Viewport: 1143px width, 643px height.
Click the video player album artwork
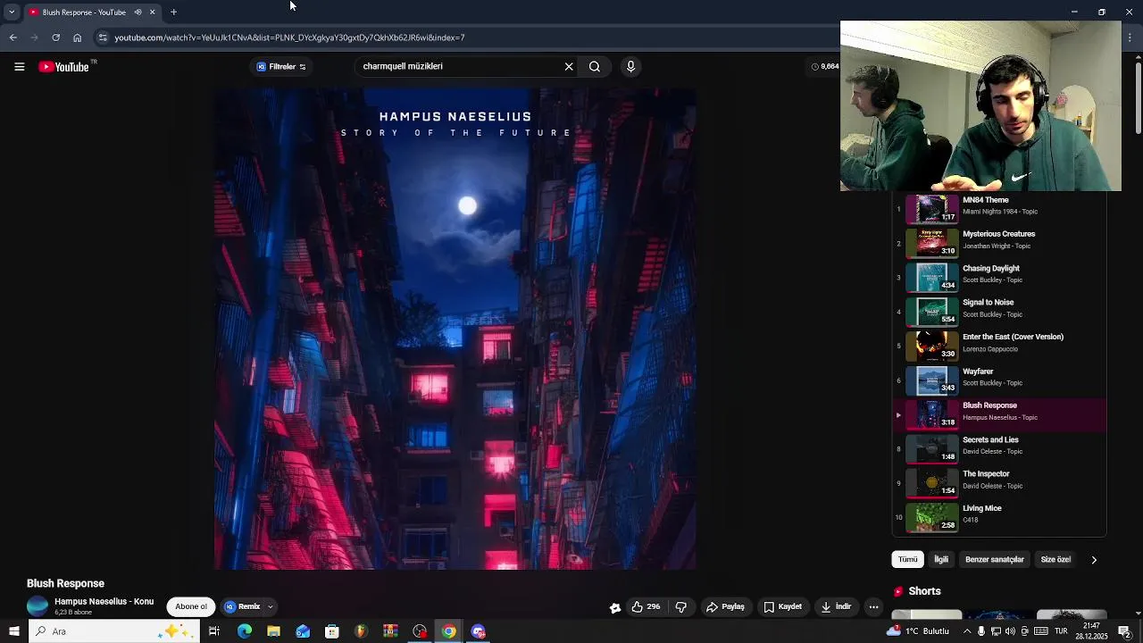[455, 329]
